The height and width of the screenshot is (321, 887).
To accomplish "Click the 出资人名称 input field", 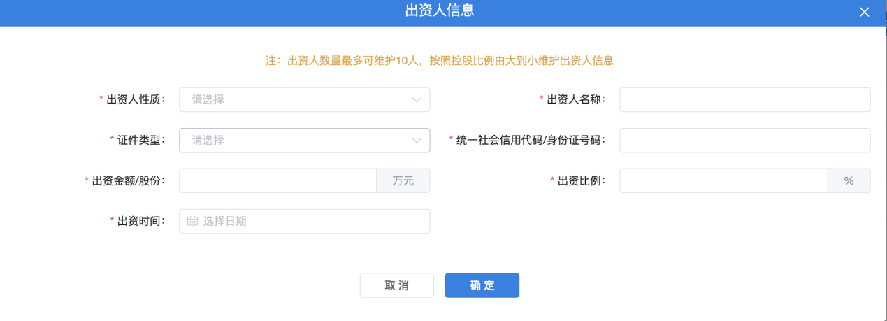I will [x=744, y=100].
